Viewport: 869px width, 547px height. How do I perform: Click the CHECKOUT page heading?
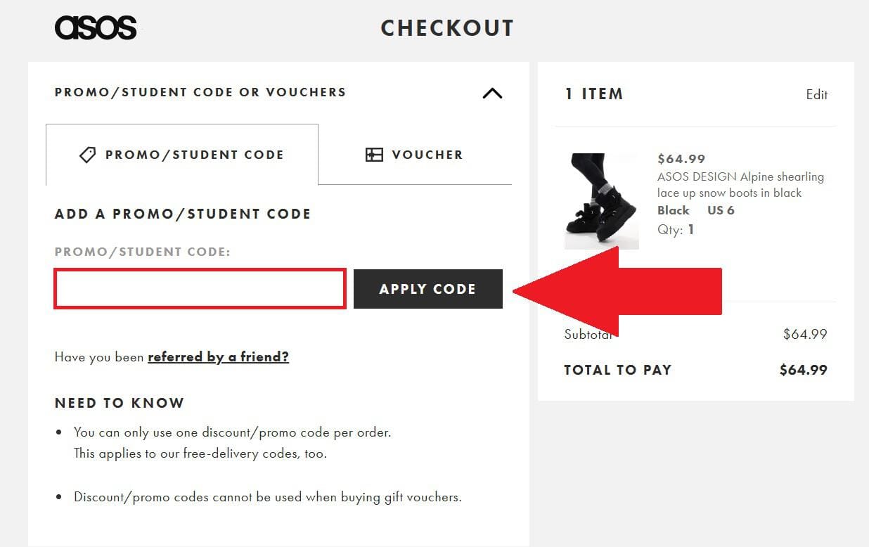click(x=446, y=28)
